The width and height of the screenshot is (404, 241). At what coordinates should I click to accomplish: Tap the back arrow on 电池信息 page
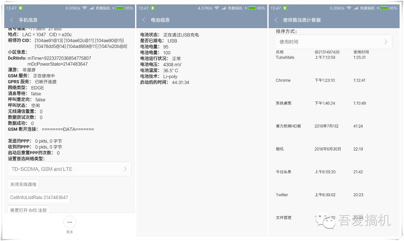[144, 20]
